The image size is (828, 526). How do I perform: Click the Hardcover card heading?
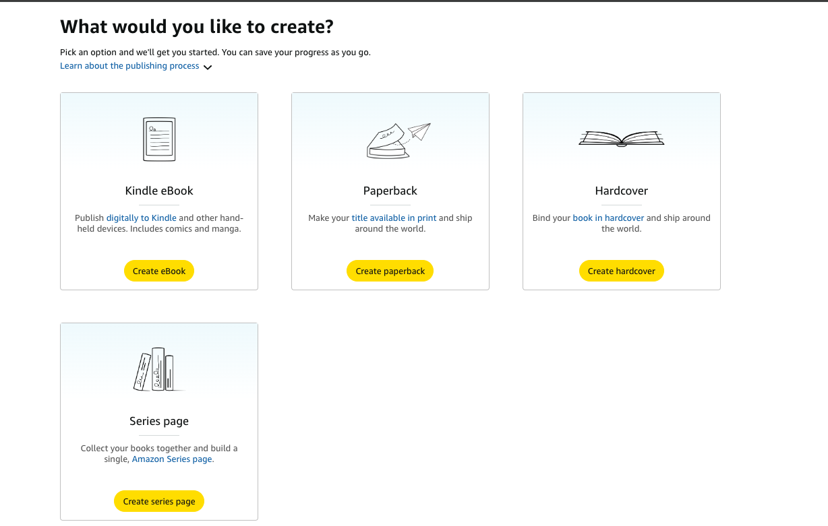click(621, 191)
